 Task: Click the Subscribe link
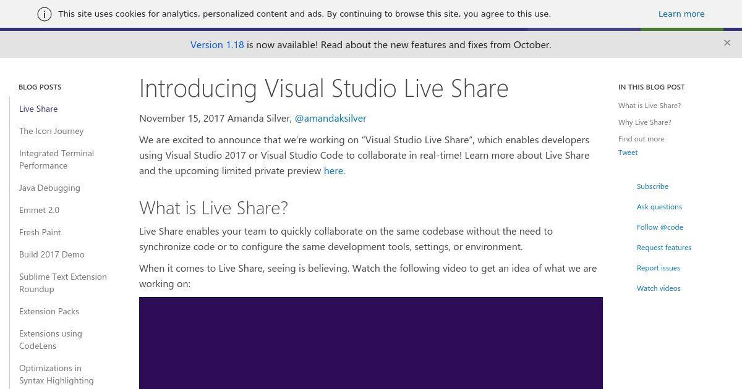(x=652, y=186)
